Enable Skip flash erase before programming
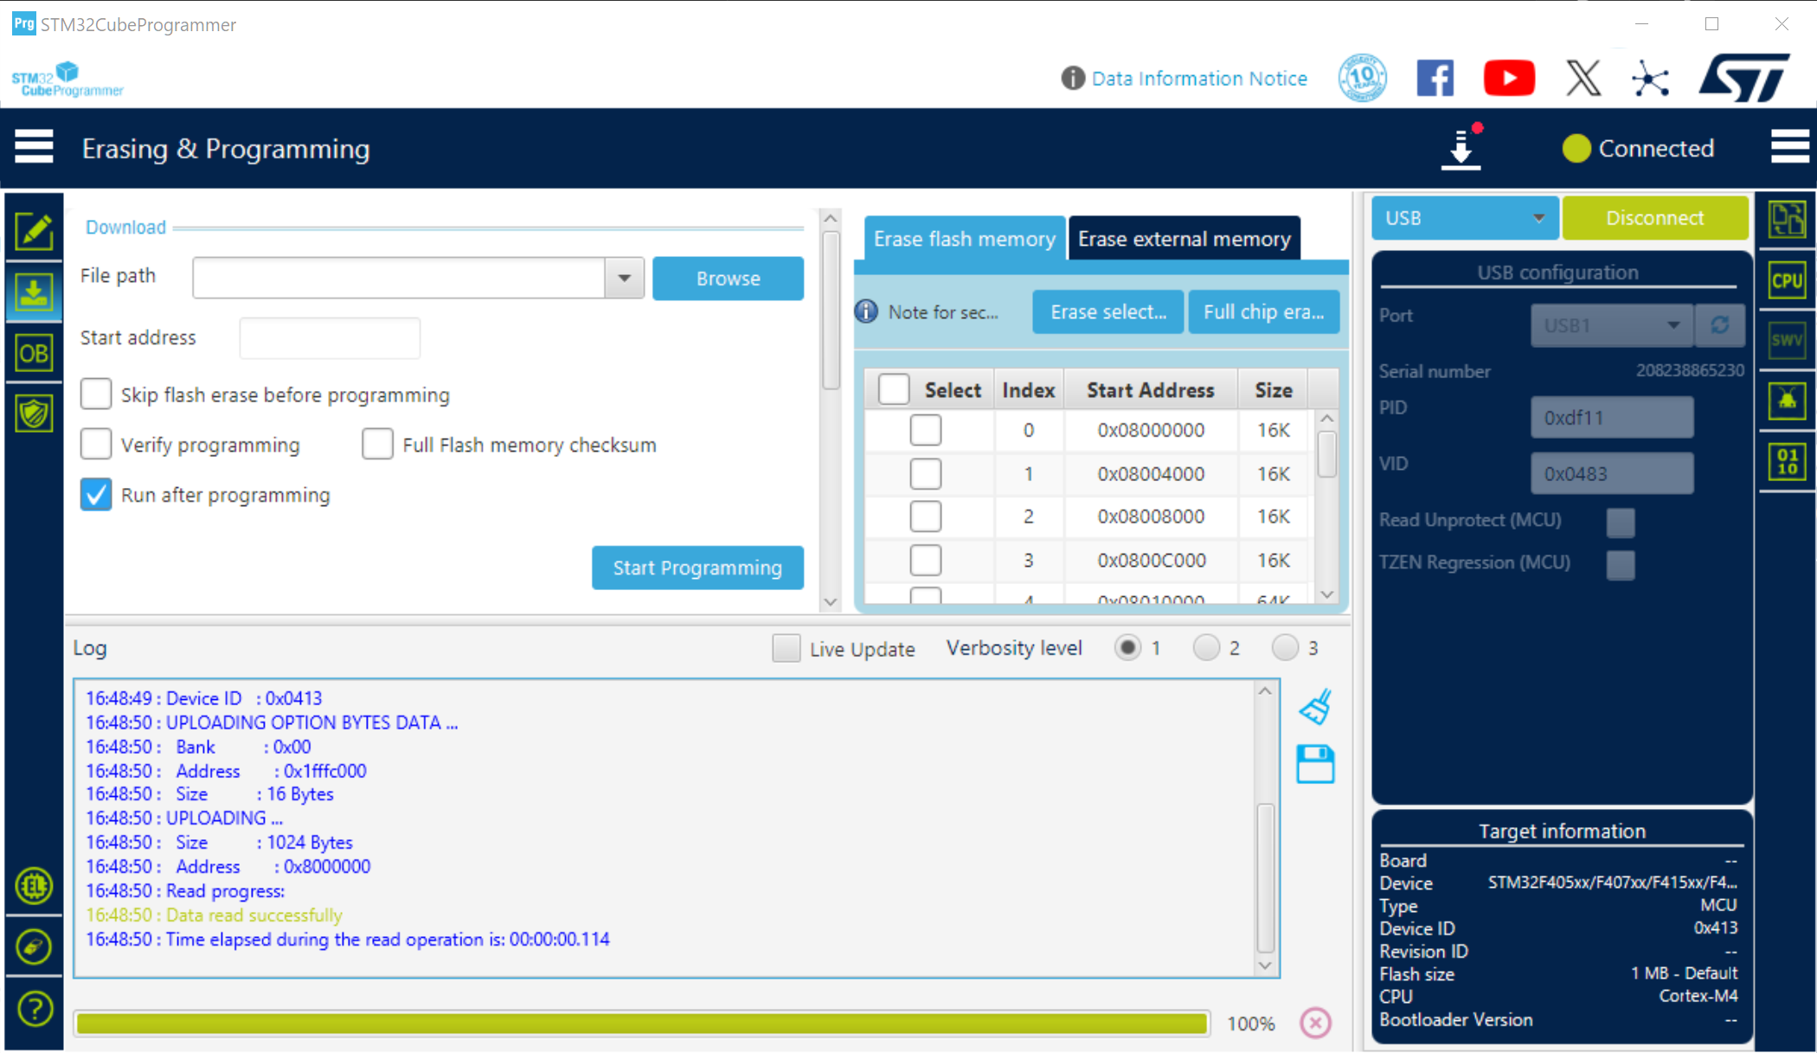 tap(96, 395)
